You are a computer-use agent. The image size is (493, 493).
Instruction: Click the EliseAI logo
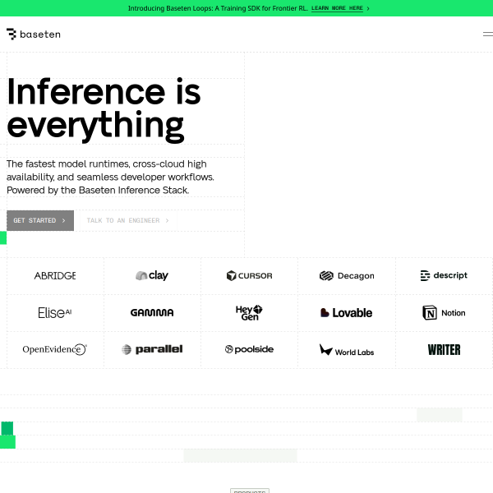(55, 313)
